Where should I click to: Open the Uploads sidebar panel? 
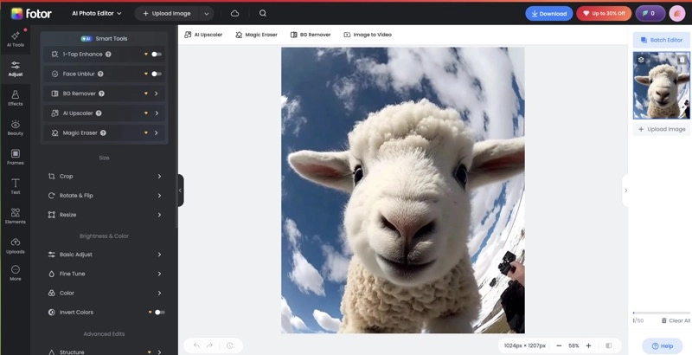(15, 246)
